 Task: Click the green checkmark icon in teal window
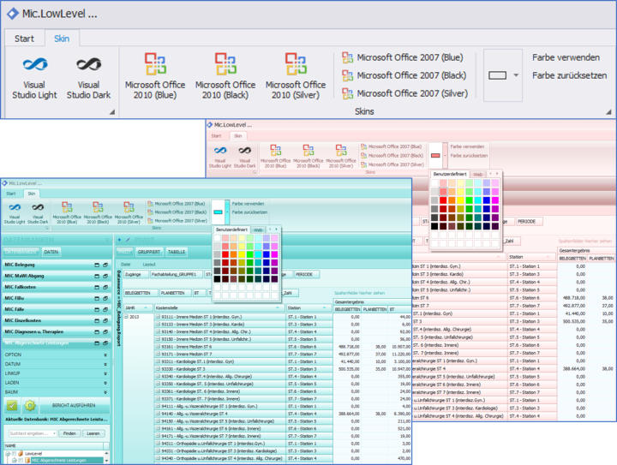12,405
